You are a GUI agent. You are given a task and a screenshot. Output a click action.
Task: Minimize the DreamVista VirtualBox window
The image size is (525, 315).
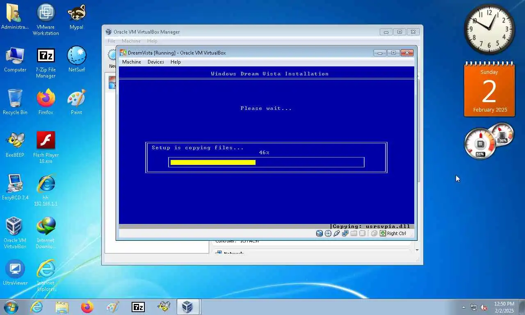coord(380,53)
